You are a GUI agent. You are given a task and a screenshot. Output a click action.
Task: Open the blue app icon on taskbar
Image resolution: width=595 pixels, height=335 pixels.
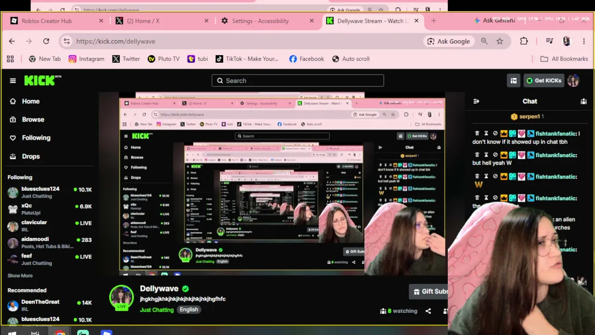[x=106, y=332]
